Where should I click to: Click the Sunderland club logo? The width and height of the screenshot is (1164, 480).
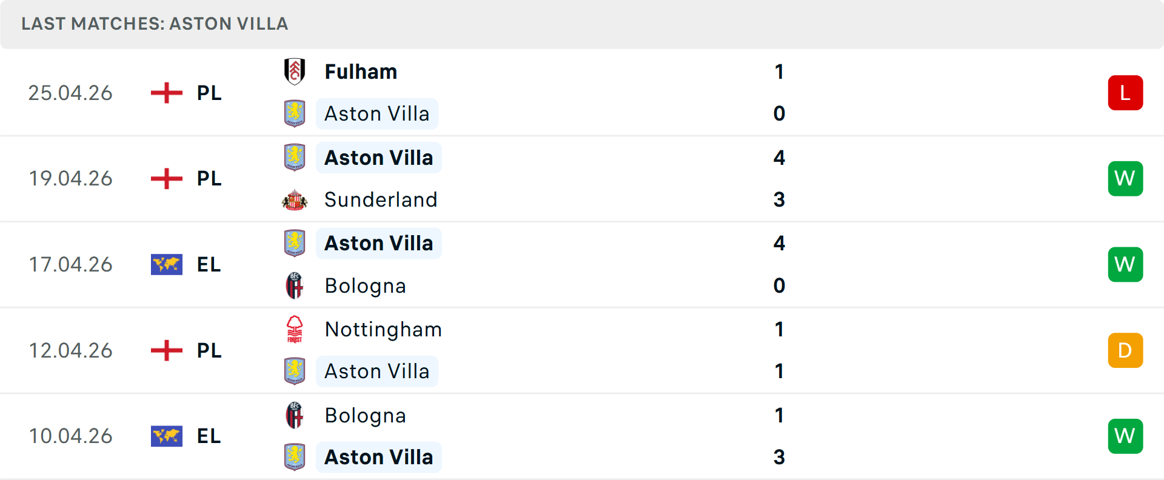coord(295,199)
